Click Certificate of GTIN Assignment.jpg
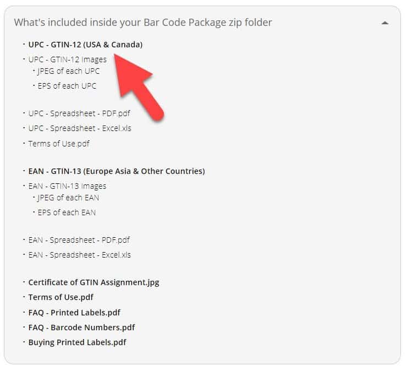418x371 pixels. [x=94, y=282]
